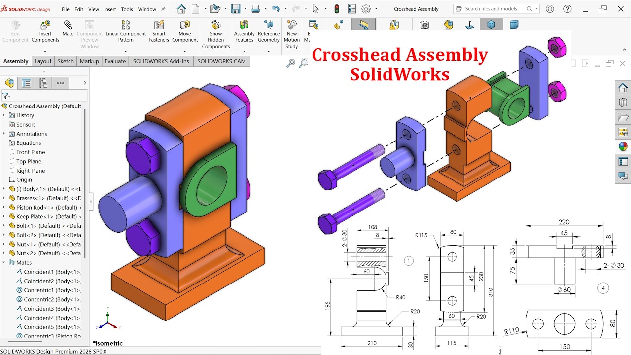Open the File menu
631x355 pixels.
pyautogui.click(x=66, y=9)
